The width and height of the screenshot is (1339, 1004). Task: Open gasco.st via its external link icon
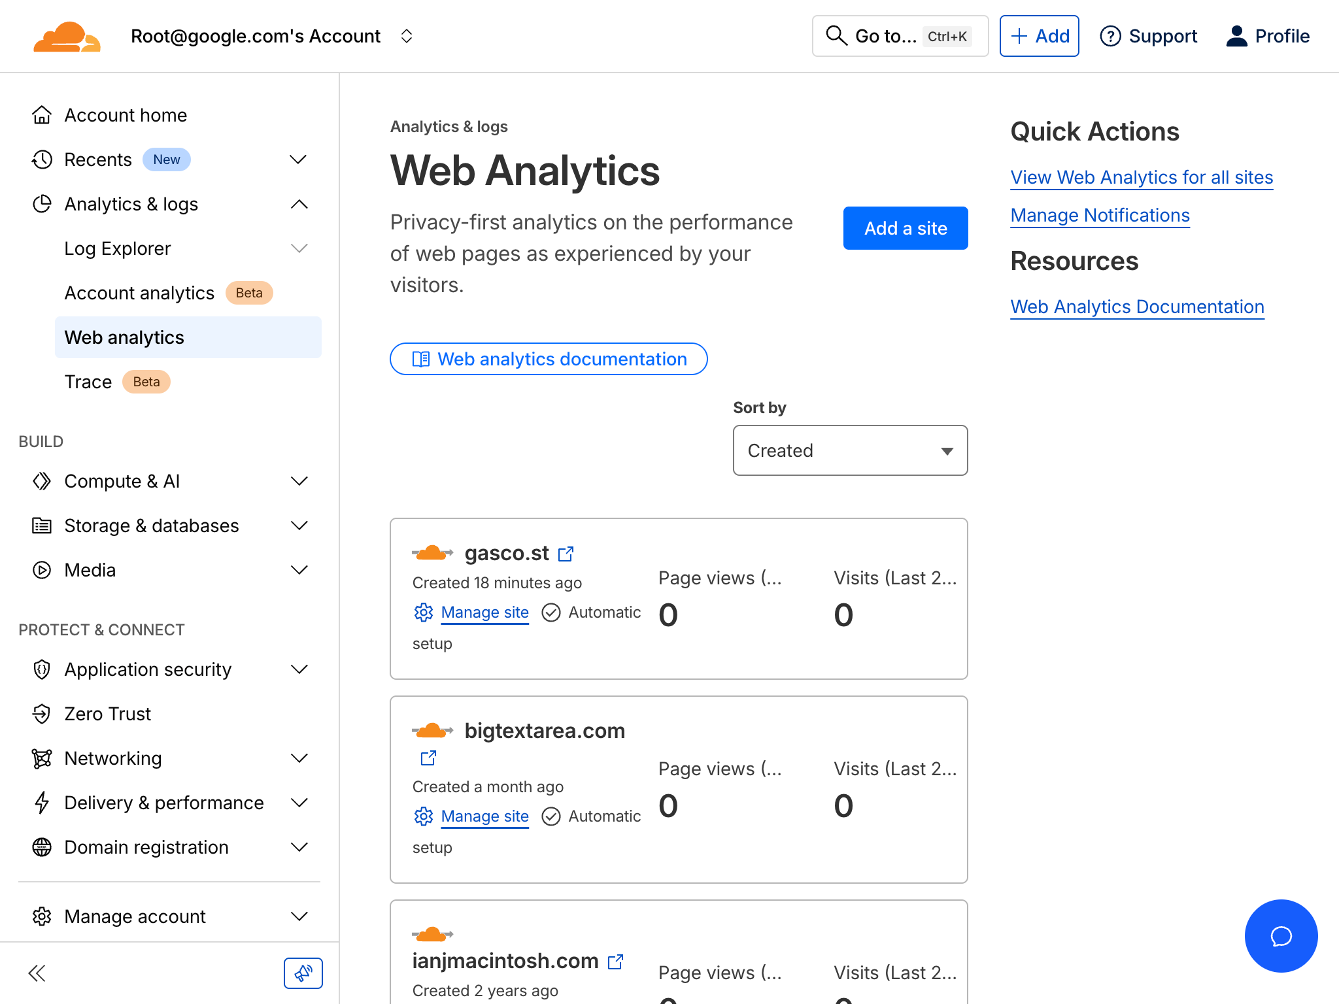566,553
